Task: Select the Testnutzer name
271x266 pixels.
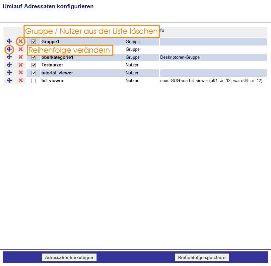Action: pyautogui.click(x=52, y=65)
